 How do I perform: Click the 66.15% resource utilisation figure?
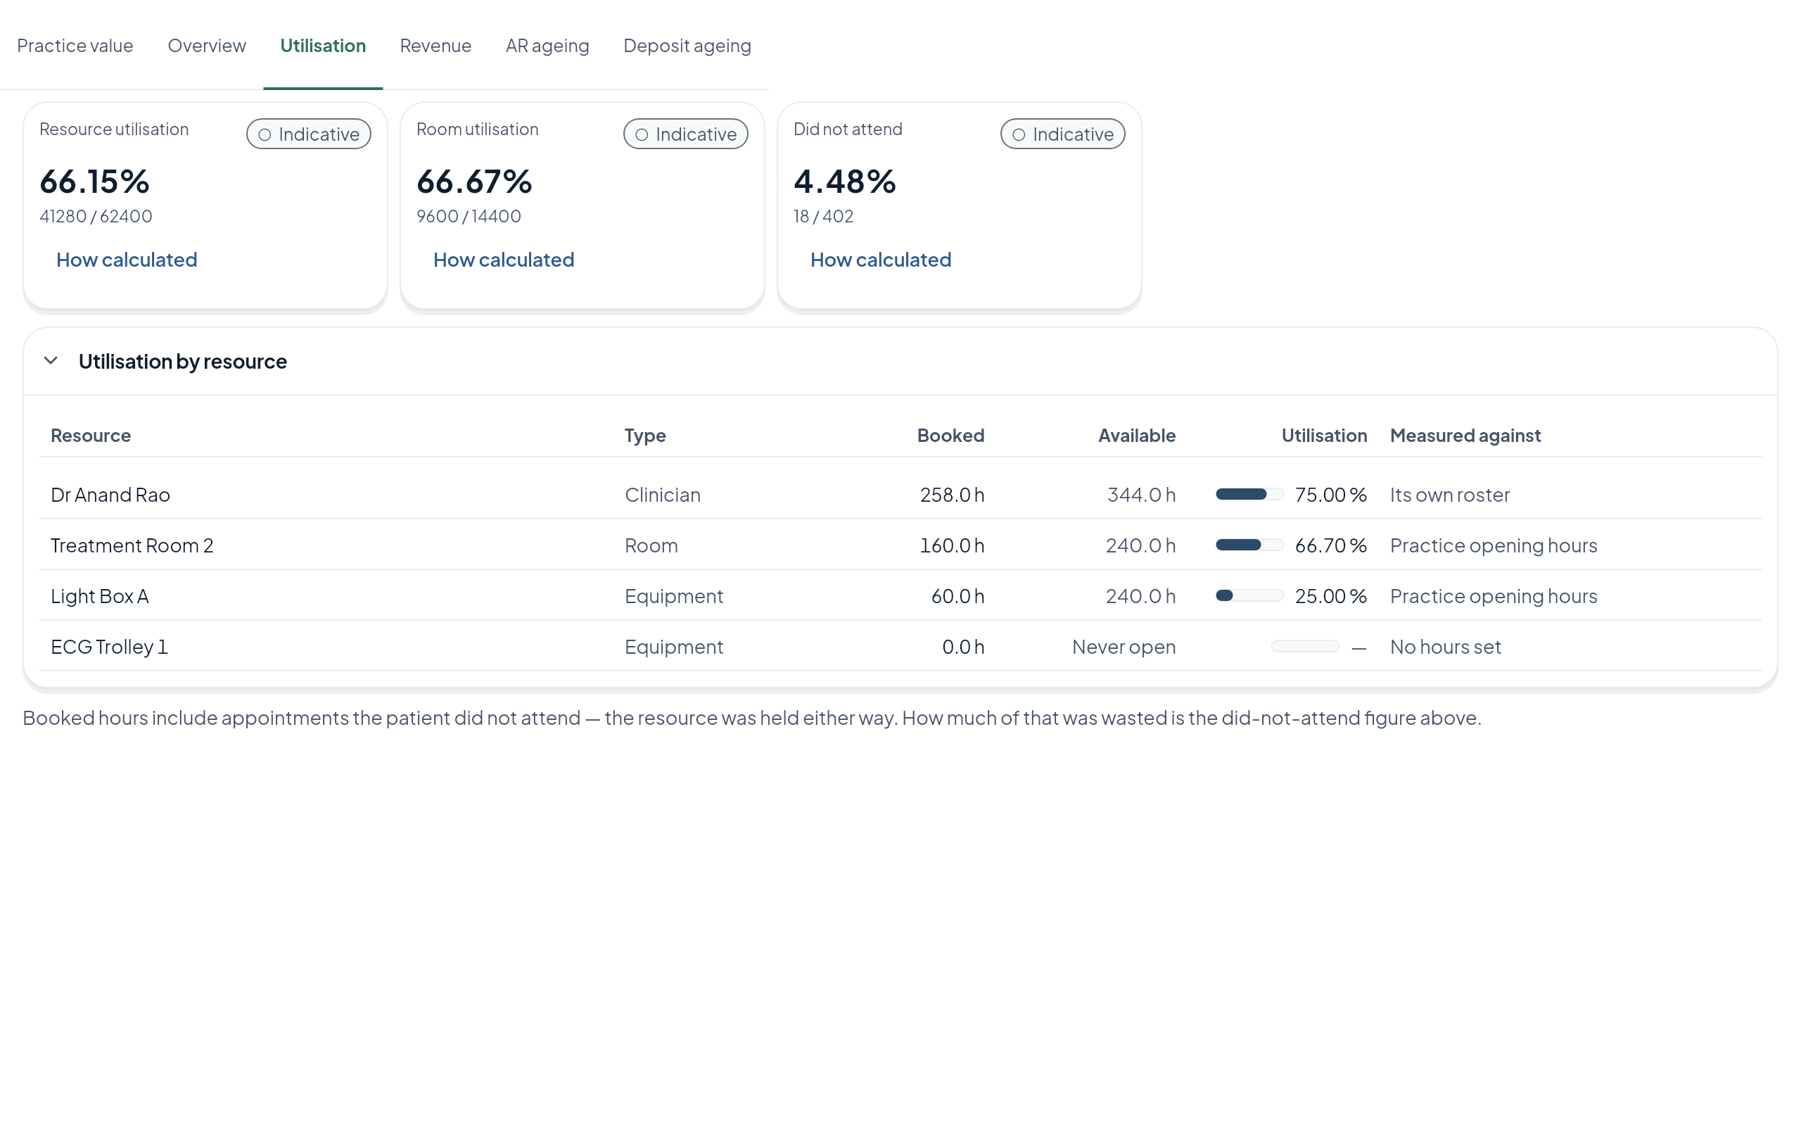click(94, 182)
